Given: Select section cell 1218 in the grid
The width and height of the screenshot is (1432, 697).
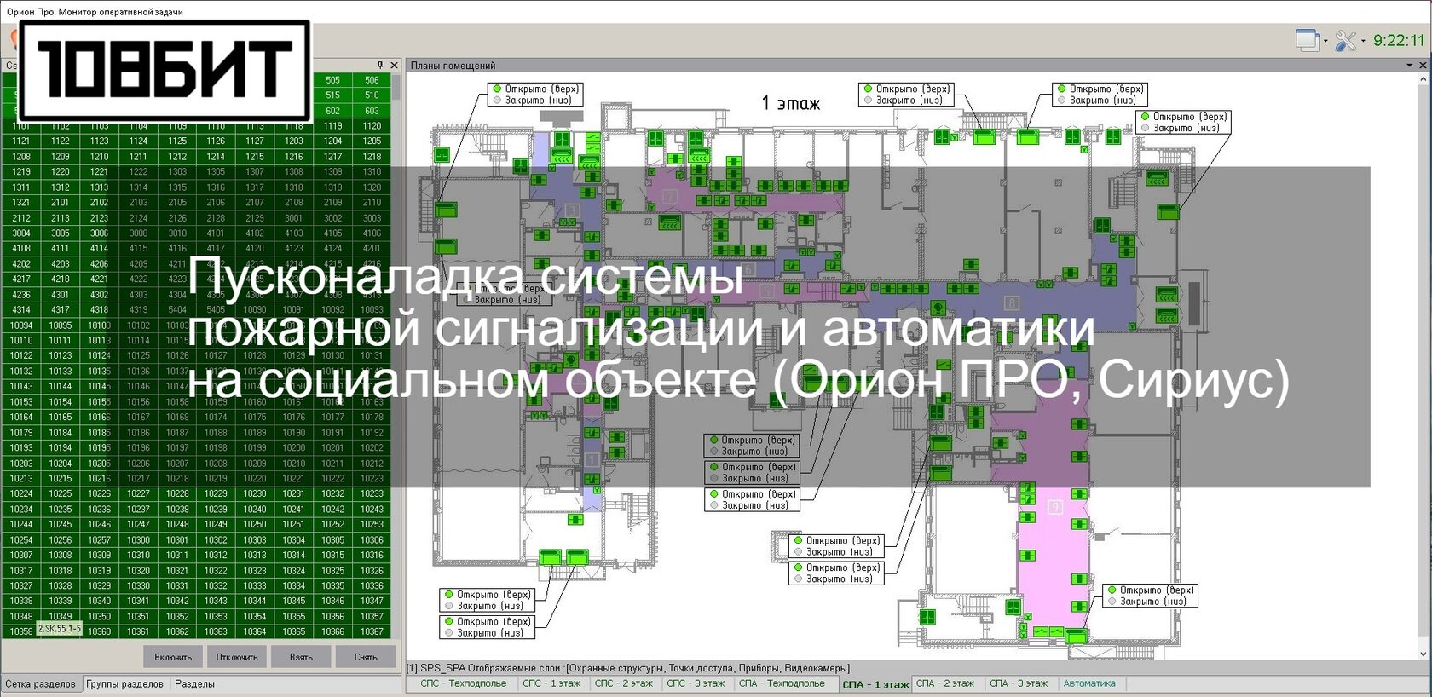Looking at the screenshot, I should pyautogui.click(x=372, y=157).
